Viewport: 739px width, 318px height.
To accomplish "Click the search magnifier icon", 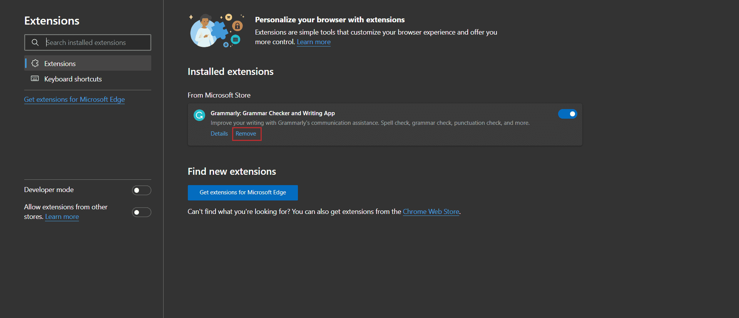I will [x=35, y=42].
